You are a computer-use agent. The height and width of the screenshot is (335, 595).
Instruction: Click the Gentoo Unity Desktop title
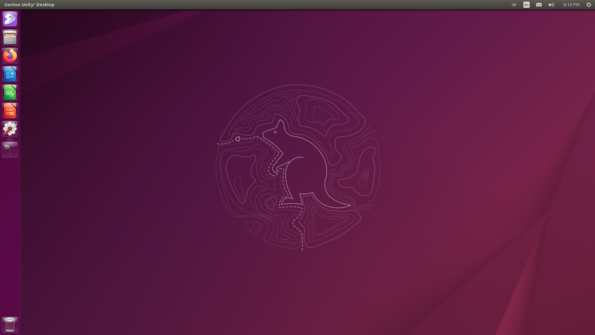click(29, 5)
